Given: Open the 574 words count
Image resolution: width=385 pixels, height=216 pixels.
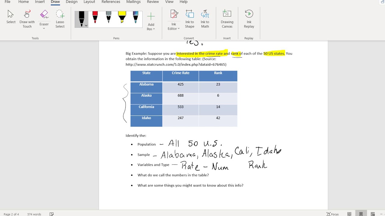Looking at the screenshot, I should pyautogui.click(x=34, y=214).
